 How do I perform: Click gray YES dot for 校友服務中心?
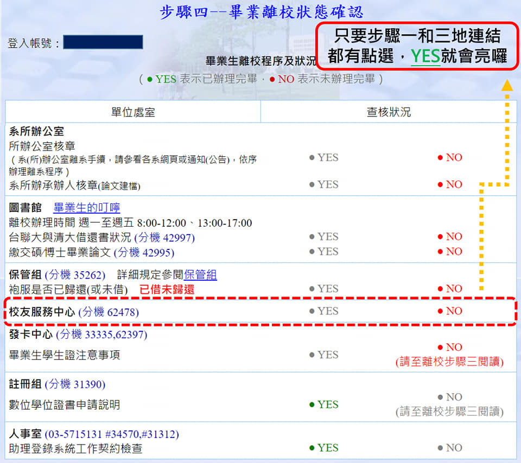pyautogui.click(x=312, y=311)
